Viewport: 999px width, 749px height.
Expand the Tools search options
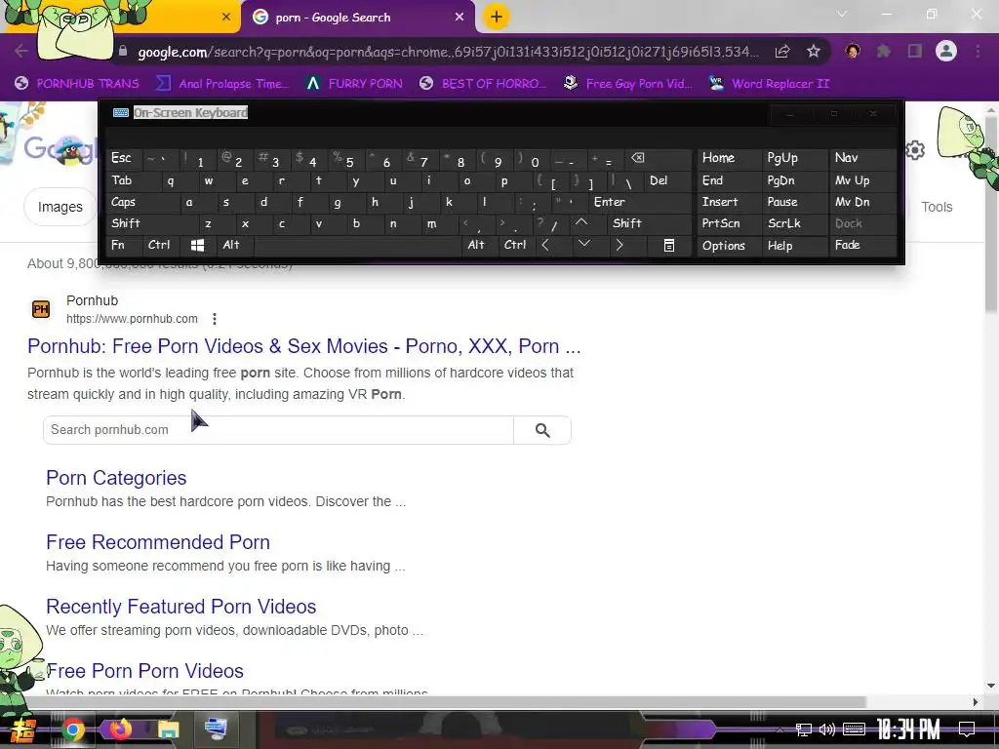(x=937, y=207)
